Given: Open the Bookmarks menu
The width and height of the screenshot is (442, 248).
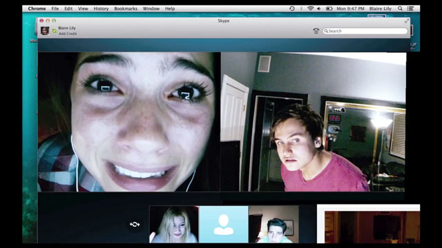Looking at the screenshot, I should 126,9.
